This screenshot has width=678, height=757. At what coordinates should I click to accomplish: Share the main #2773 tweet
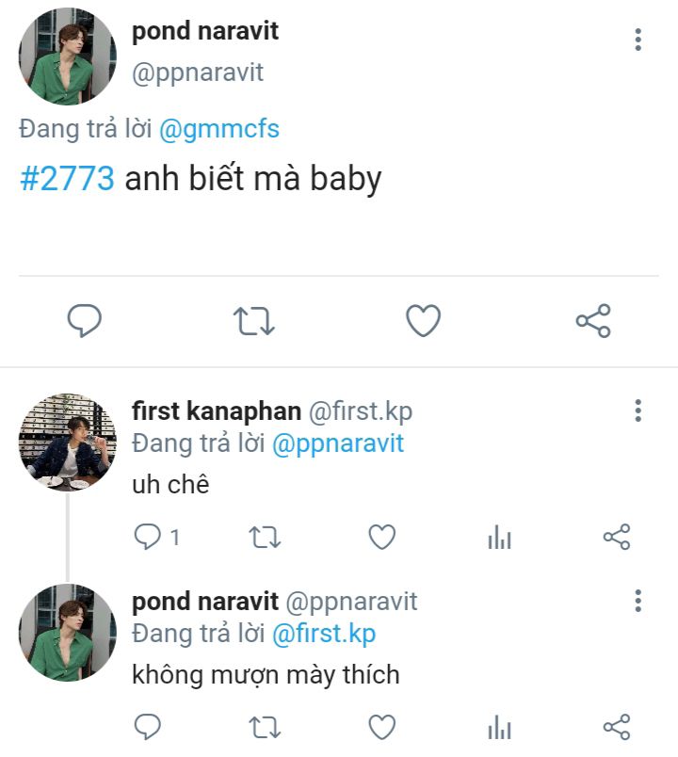coord(593,322)
